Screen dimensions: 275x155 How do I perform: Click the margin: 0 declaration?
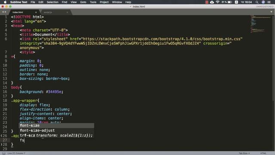click(x=31, y=61)
